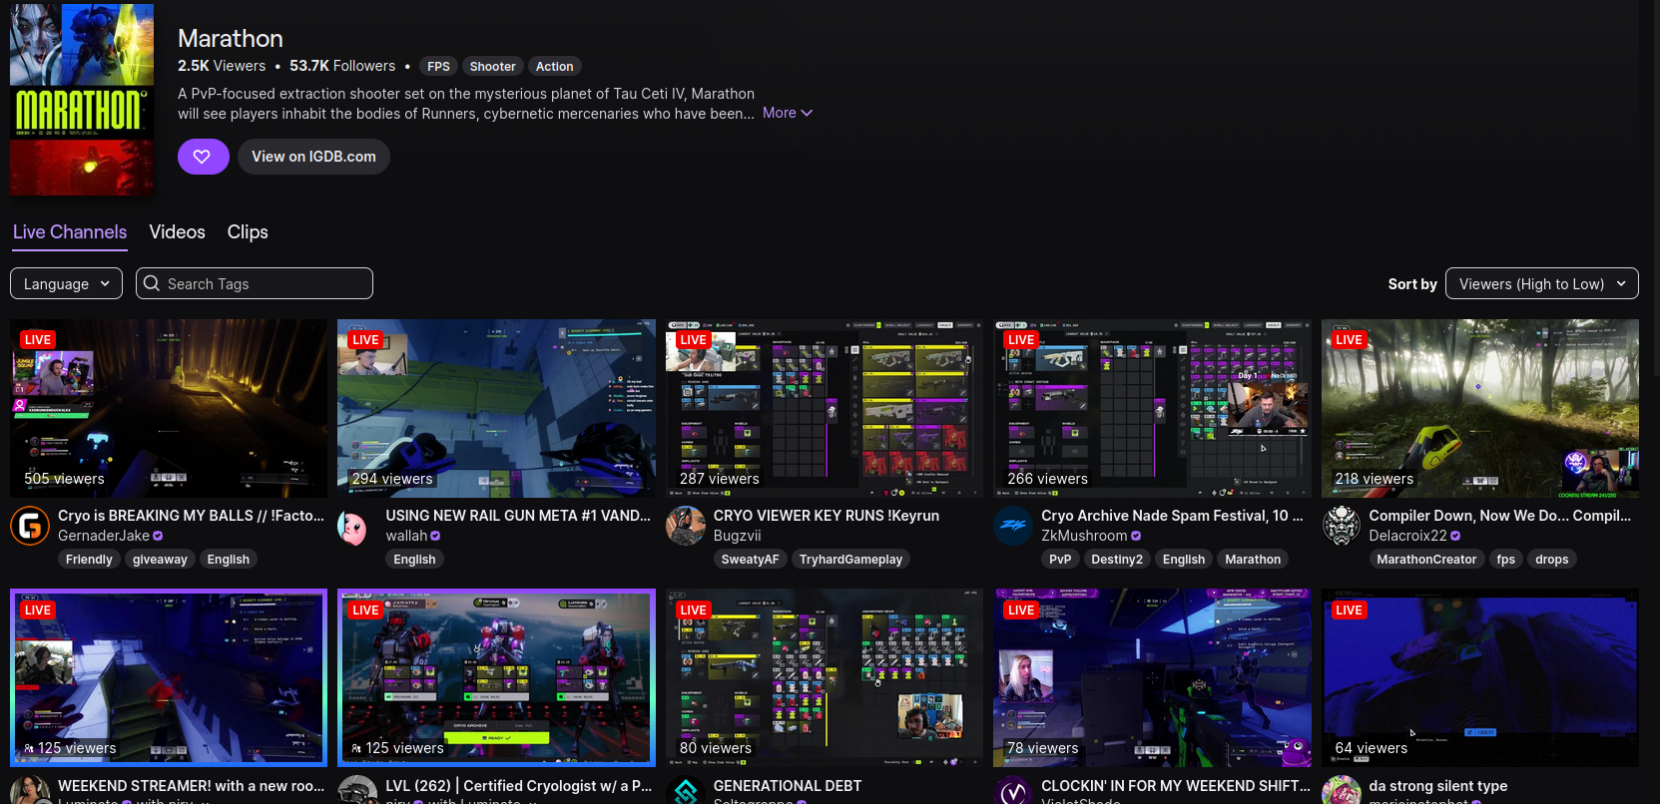Go to the ZkMushroom channel name link

tap(1084, 536)
